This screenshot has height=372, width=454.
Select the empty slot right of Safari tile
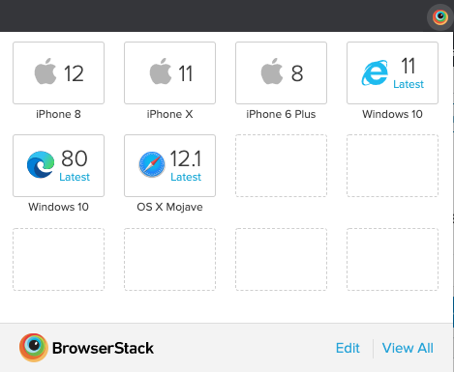281,165
